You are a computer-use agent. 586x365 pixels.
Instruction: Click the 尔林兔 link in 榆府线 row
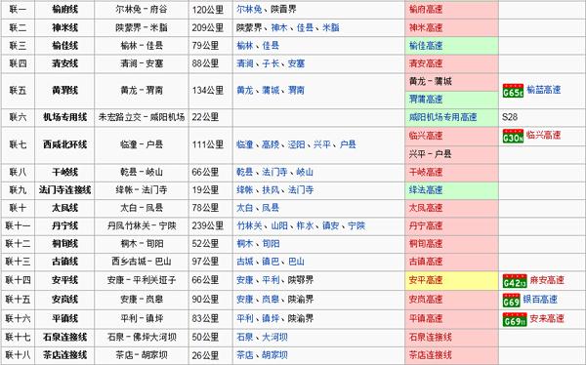tap(249, 10)
